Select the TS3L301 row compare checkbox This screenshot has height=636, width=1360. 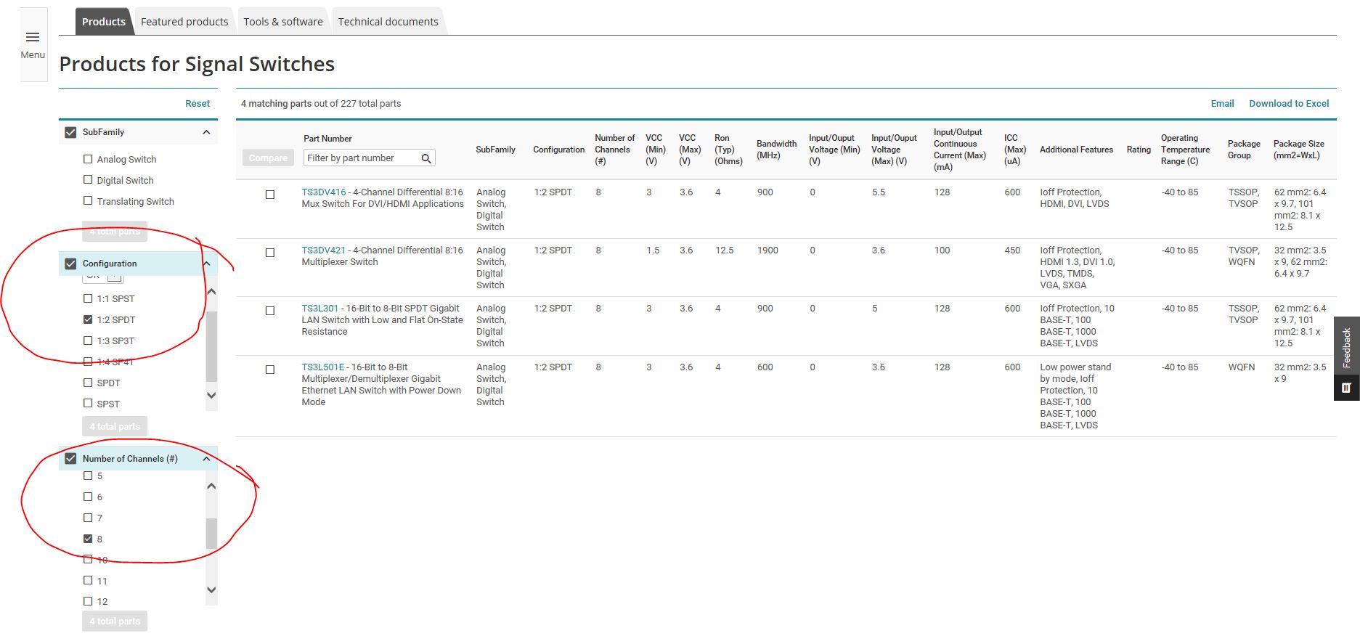[270, 311]
